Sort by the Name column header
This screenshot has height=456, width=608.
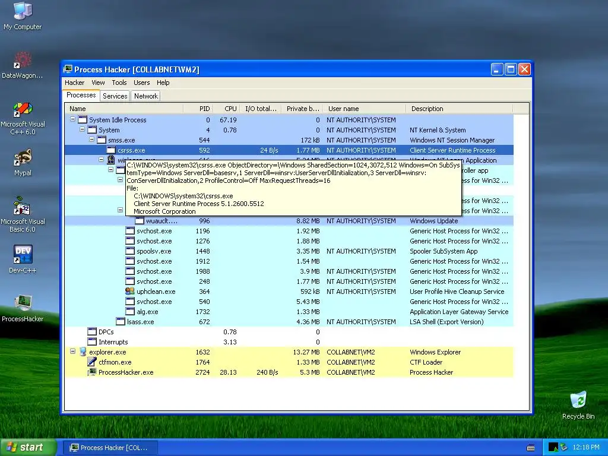[124, 109]
